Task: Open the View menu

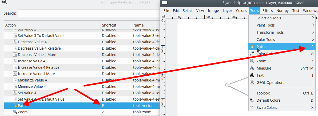Action: [200, 11]
